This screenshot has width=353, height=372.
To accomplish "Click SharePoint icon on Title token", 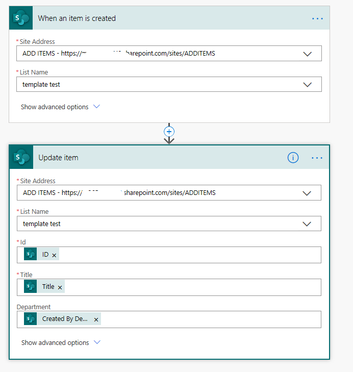I will pyautogui.click(x=31, y=286).
